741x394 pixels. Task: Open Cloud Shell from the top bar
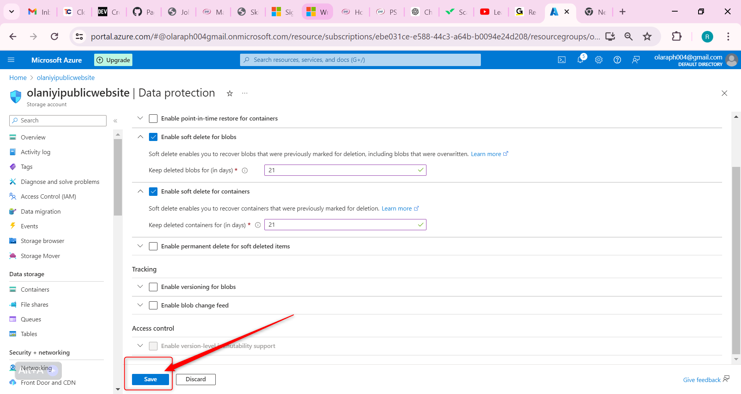(x=562, y=60)
